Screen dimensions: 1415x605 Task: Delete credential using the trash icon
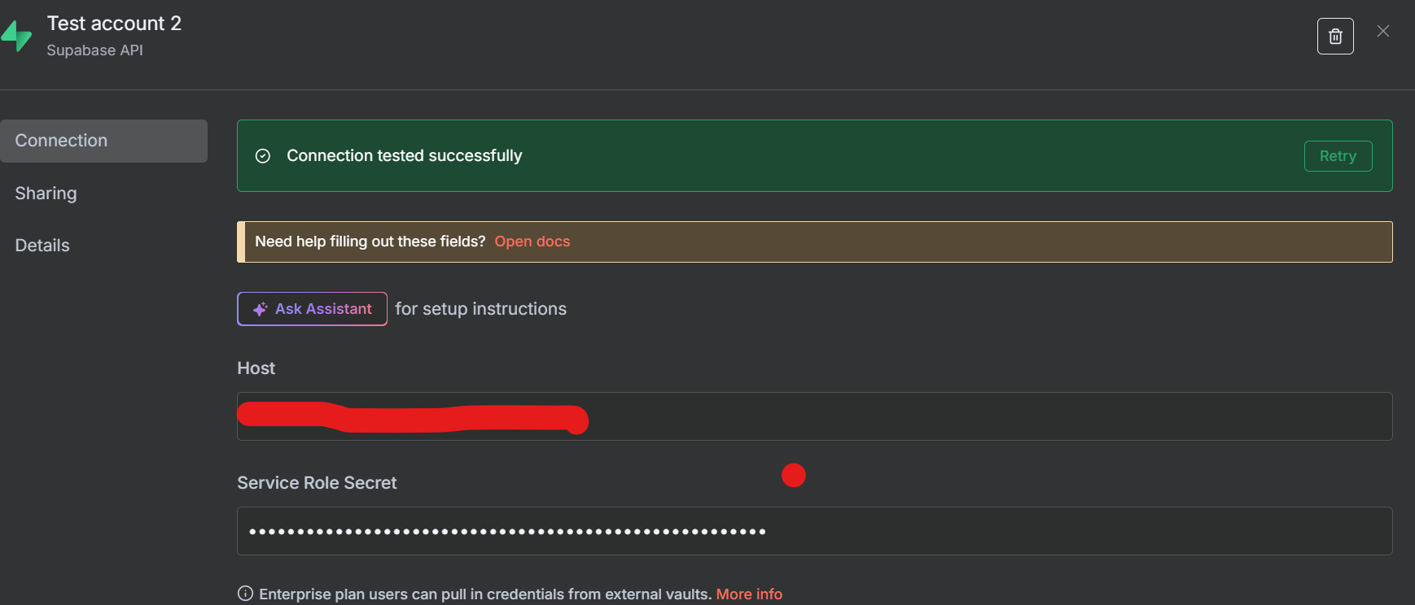click(1335, 37)
